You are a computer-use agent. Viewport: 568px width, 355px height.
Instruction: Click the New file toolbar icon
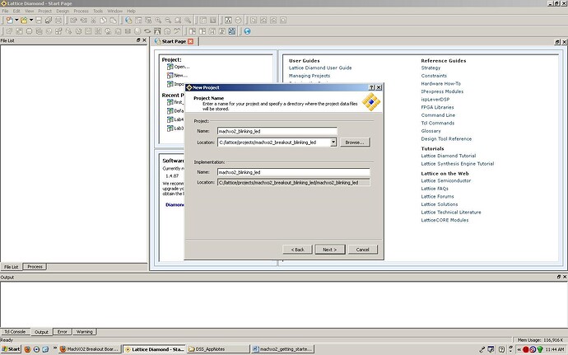click(x=9, y=21)
